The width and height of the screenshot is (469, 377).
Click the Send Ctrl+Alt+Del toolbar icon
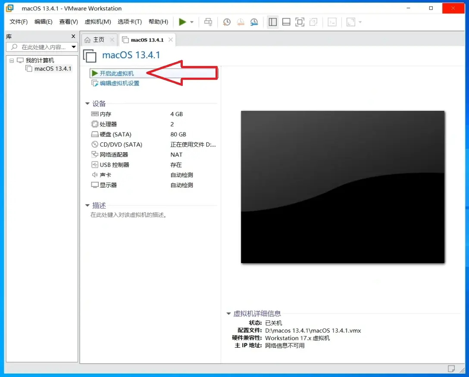pos(208,22)
